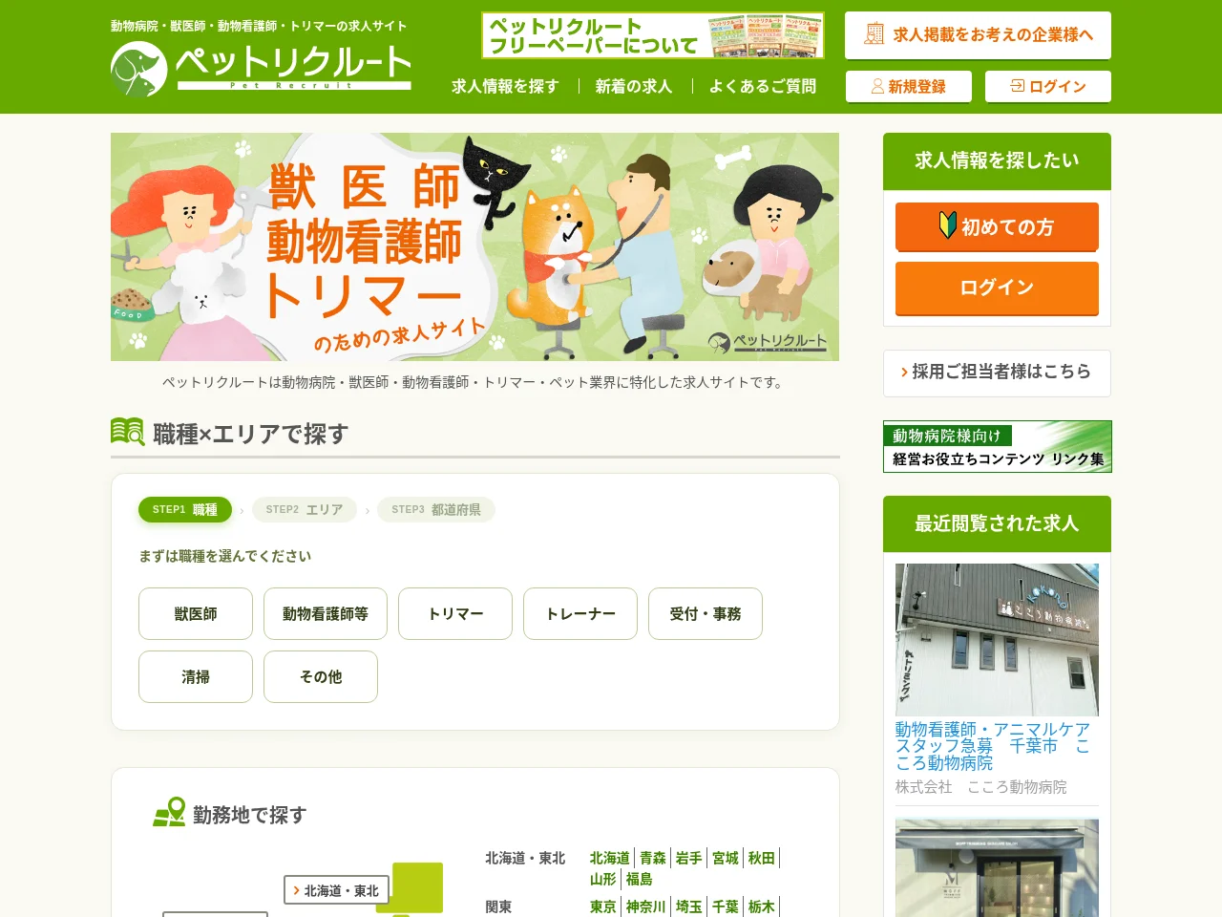Open 動物看護師・アニマルケアスタッフ急募 job link
The height and width of the screenshot is (917, 1222).
(x=993, y=746)
